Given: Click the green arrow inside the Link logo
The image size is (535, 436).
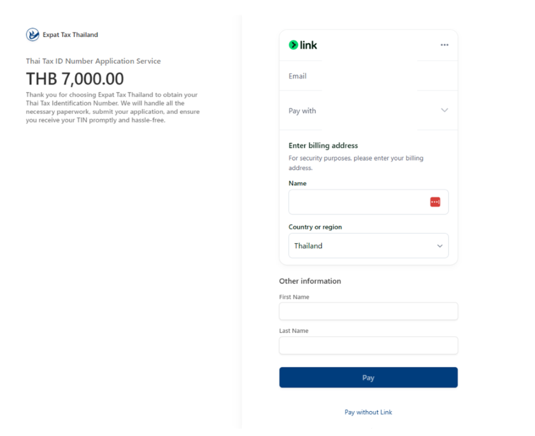Looking at the screenshot, I should pyautogui.click(x=292, y=45).
